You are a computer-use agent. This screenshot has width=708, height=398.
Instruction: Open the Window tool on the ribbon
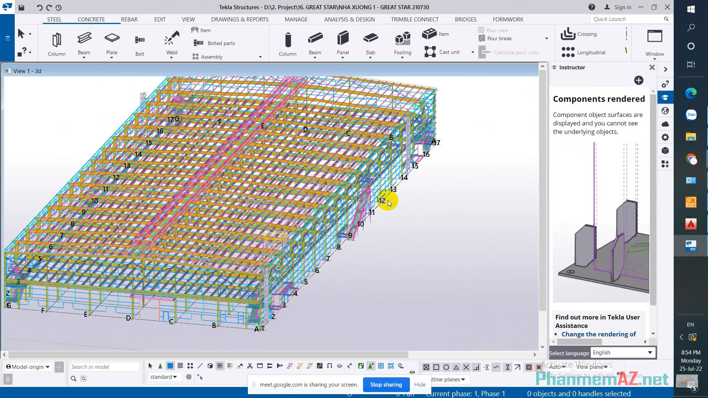click(x=655, y=41)
